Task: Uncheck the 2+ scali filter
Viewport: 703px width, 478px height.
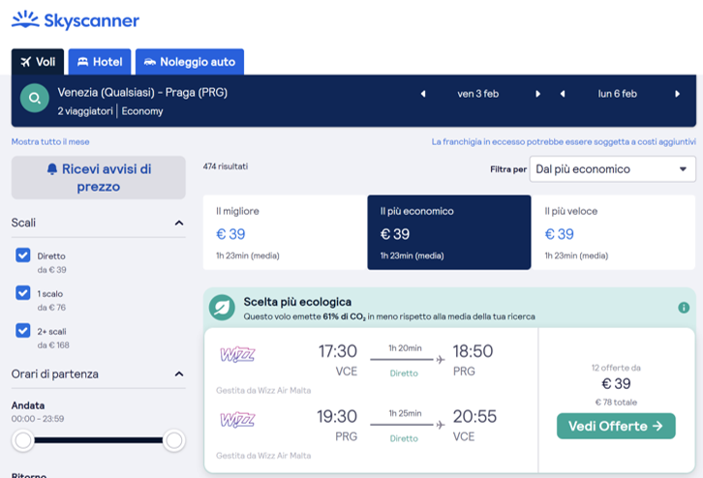Action: pos(23,330)
